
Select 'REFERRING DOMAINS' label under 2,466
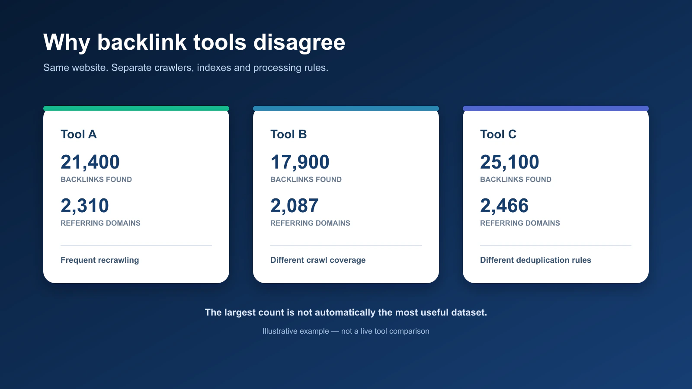pos(520,223)
